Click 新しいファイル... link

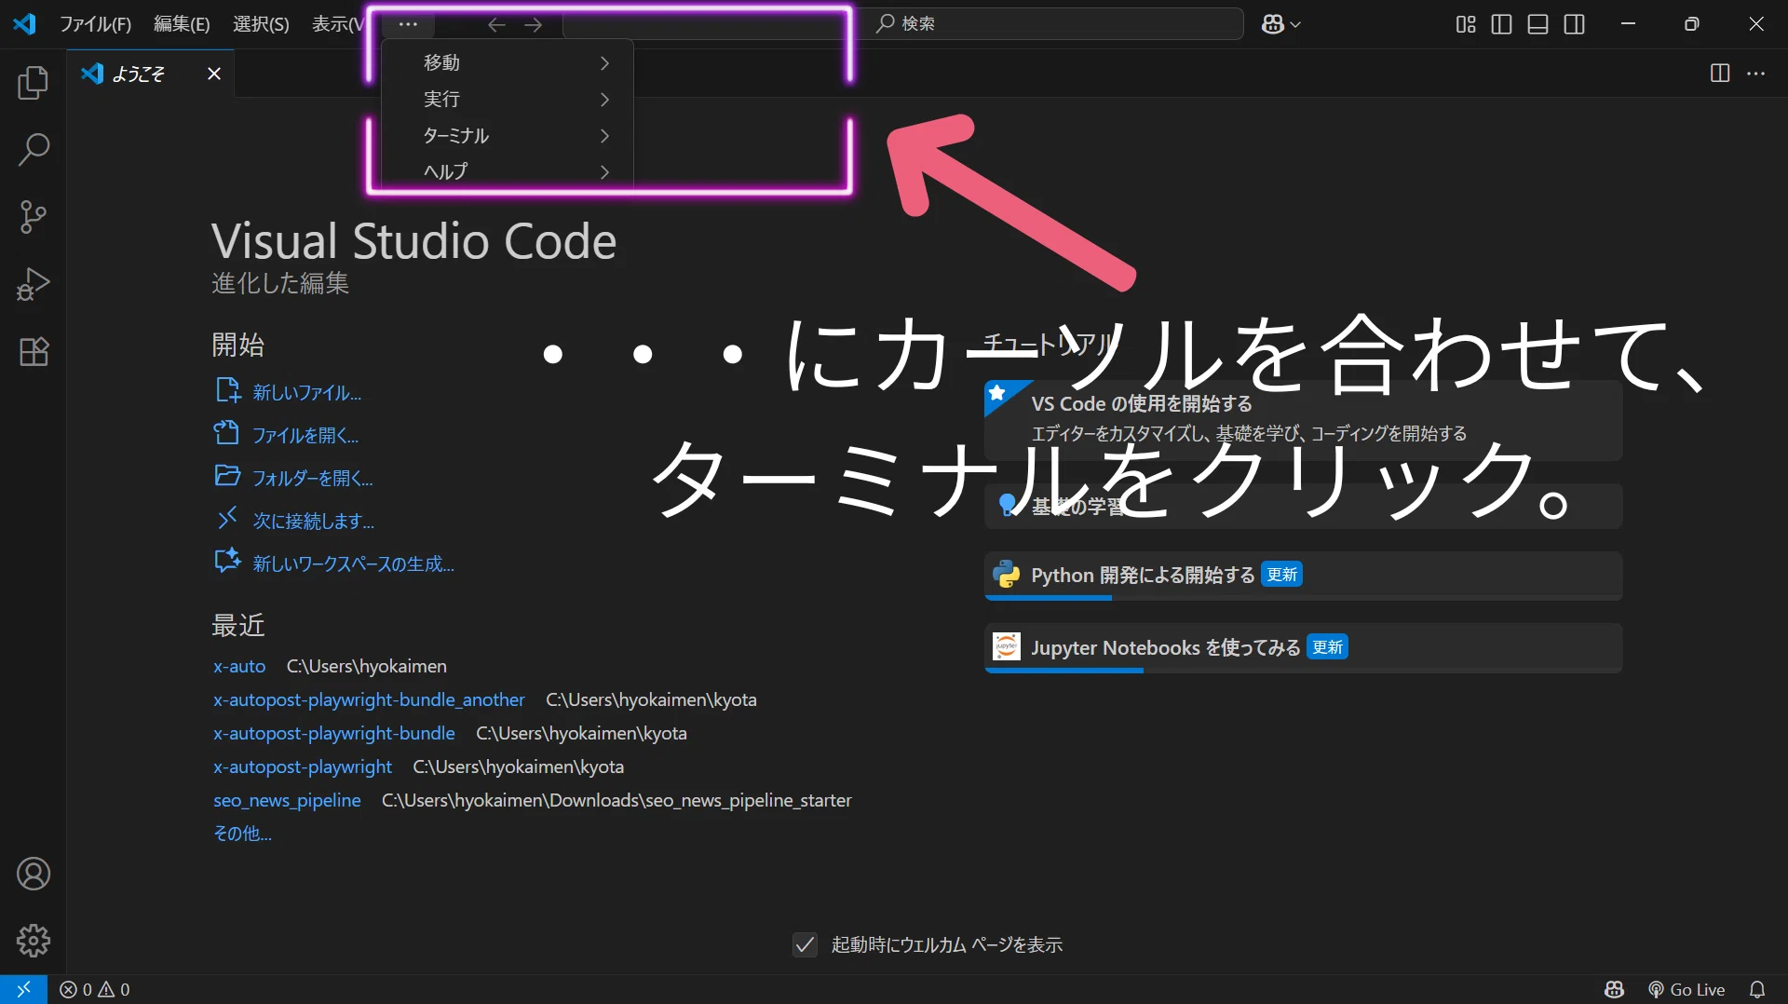pyautogui.click(x=288, y=392)
